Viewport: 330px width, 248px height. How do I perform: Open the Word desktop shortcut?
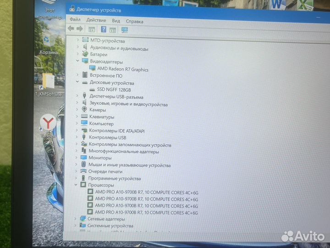pyautogui.click(x=277, y=5)
